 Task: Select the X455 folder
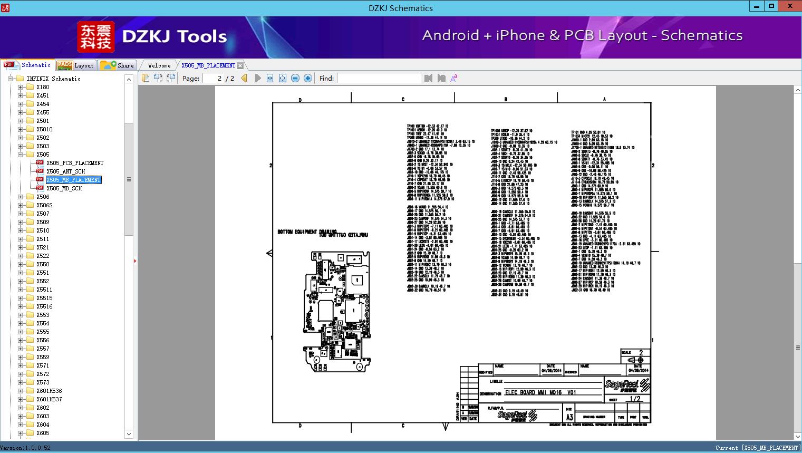43,112
